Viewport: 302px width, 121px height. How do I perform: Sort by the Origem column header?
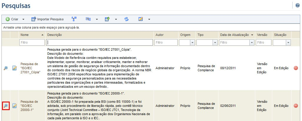pyautogui.click(x=187, y=35)
